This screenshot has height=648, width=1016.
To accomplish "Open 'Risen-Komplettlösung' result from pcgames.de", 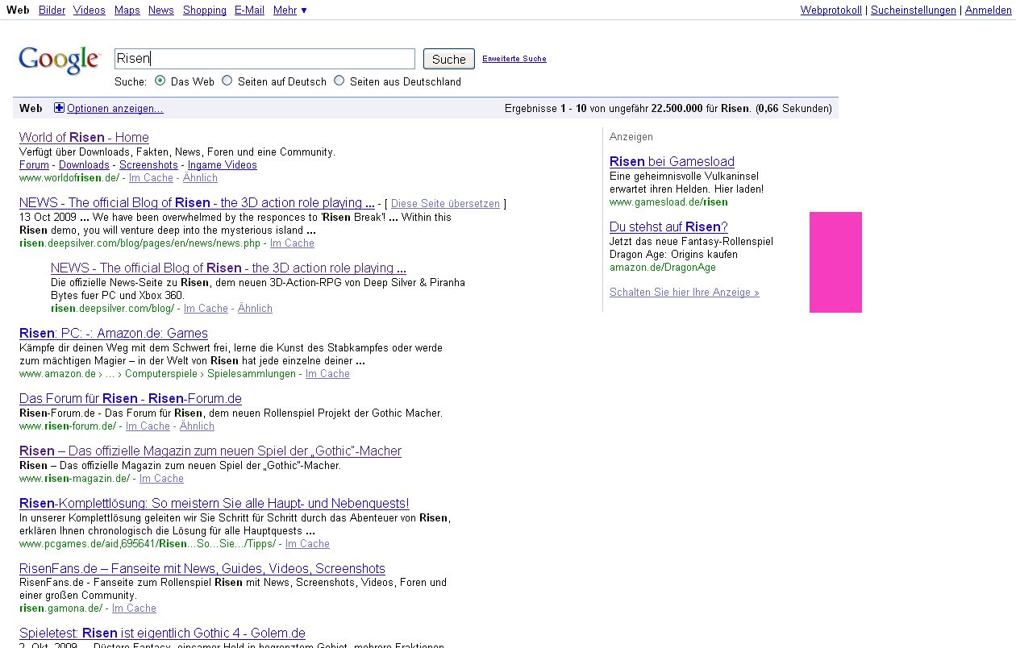I will [214, 503].
